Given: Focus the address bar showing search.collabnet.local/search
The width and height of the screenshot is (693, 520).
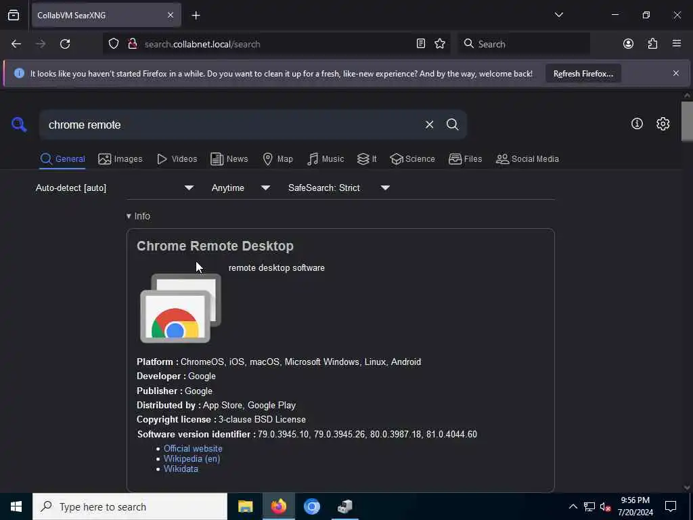Looking at the screenshot, I should pos(277,44).
